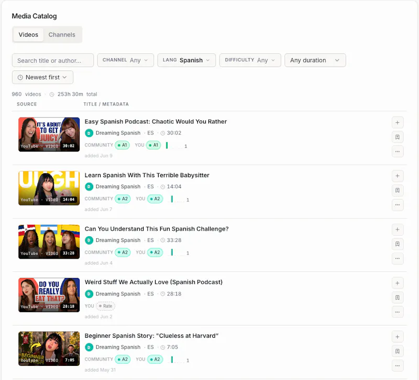Screen dimensions: 419x380
Task: Bookmark the 'Terrible Babysitter' video
Action: tap(398, 190)
